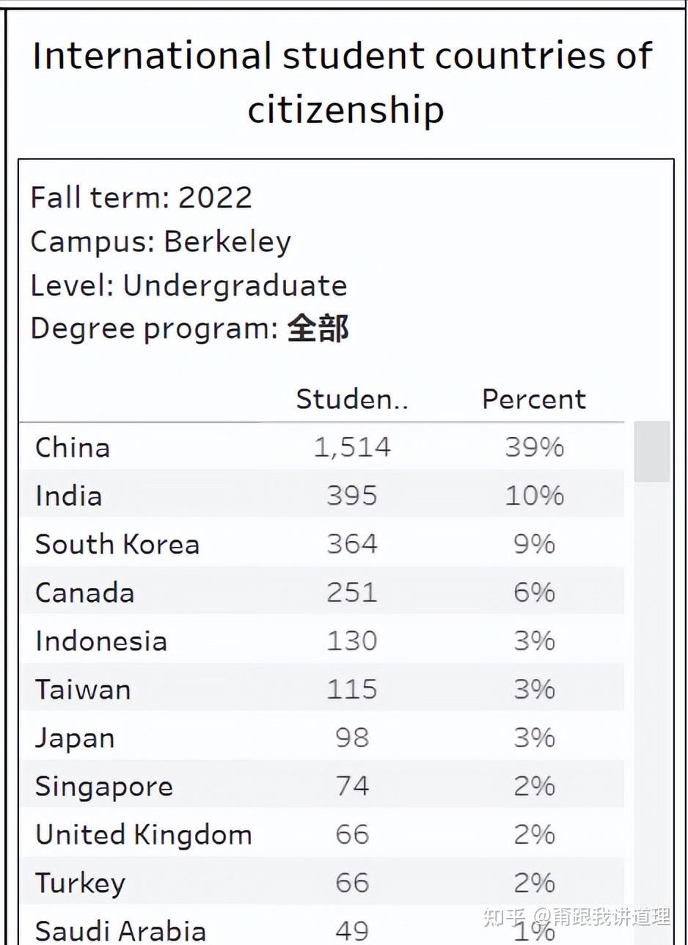Select the Indonesia row label
The height and width of the screenshot is (945, 688).
pos(101,641)
